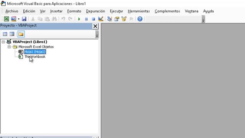This screenshot has width=245, height=138.
Task: Open the Object Browser icon
Action: click(x=124, y=19)
